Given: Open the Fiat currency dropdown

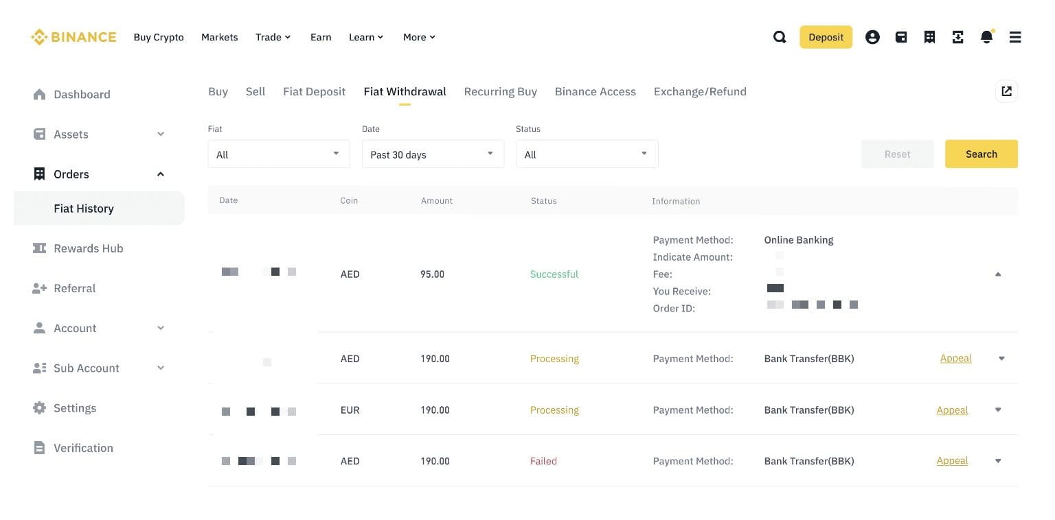Looking at the screenshot, I should coord(278,154).
